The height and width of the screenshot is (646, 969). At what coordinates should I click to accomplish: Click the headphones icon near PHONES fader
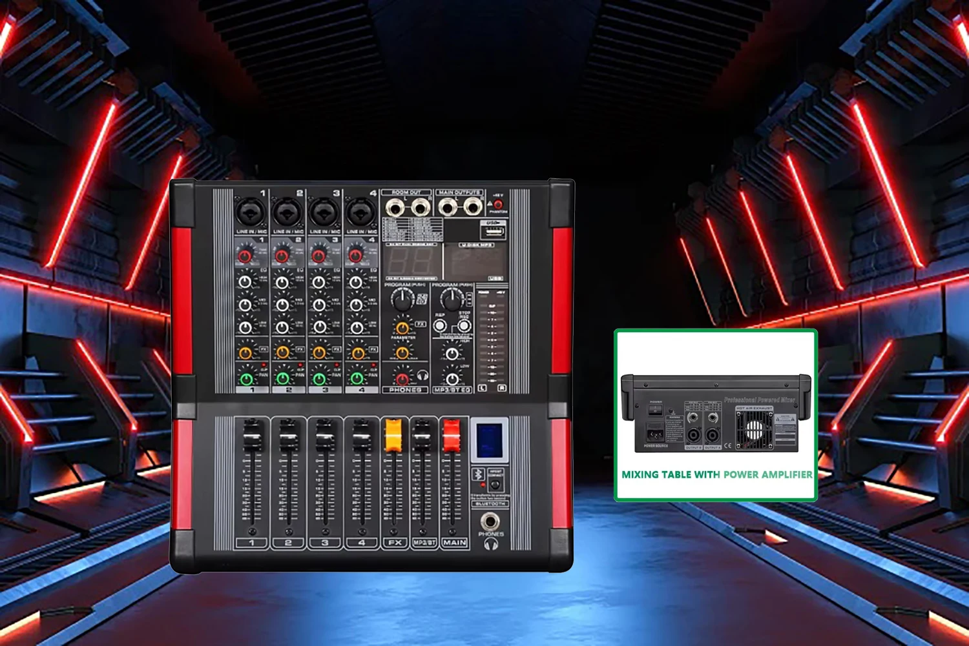(x=490, y=544)
